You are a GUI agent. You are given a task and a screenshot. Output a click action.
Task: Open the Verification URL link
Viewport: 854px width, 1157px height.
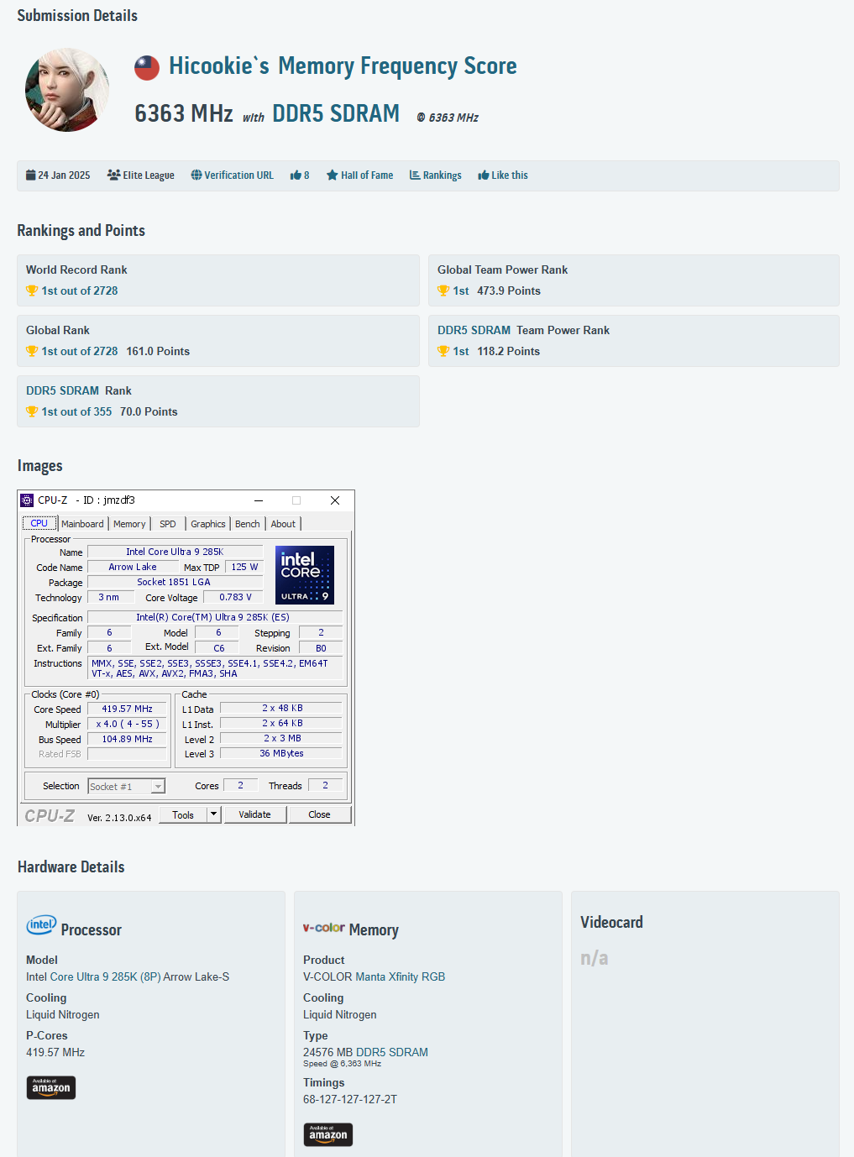pyautogui.click(x=238, y=175)
